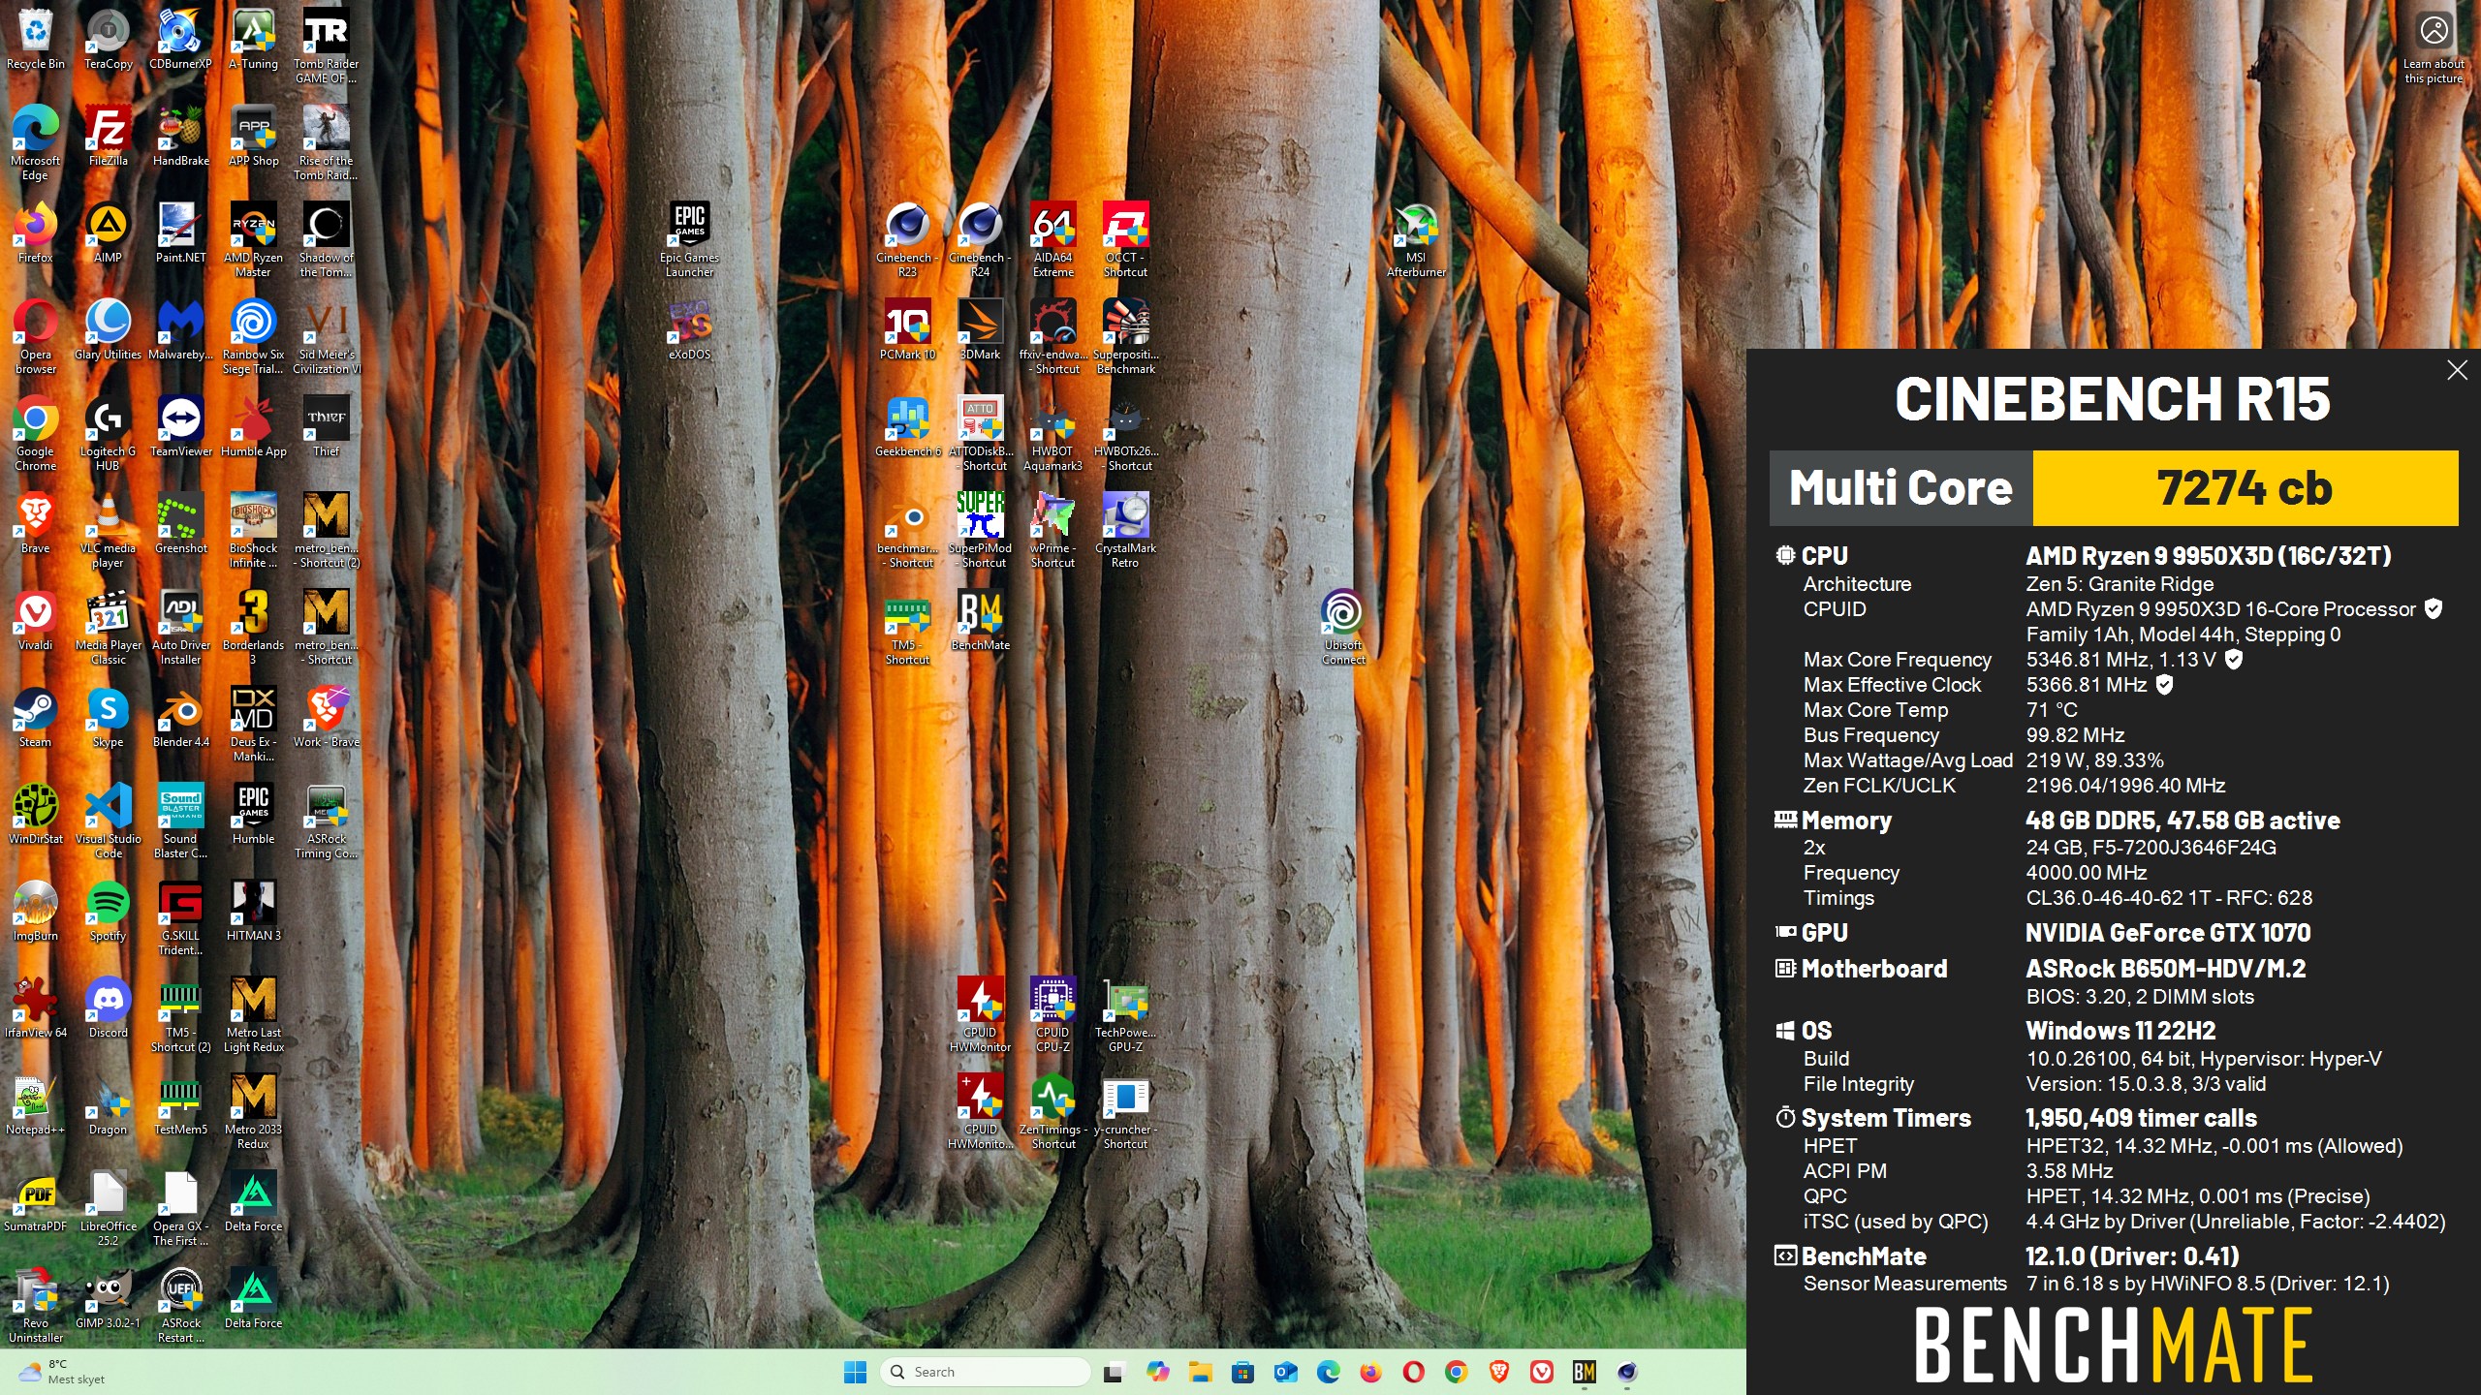Launch wPrime shortcut
Image resolution: width=2481 pixels, height=1395 pixels.
pyautogui.click(x=1052, y=530)
